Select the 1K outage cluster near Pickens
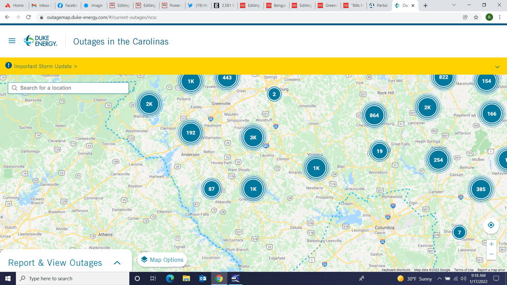 [x=191, y=81]
